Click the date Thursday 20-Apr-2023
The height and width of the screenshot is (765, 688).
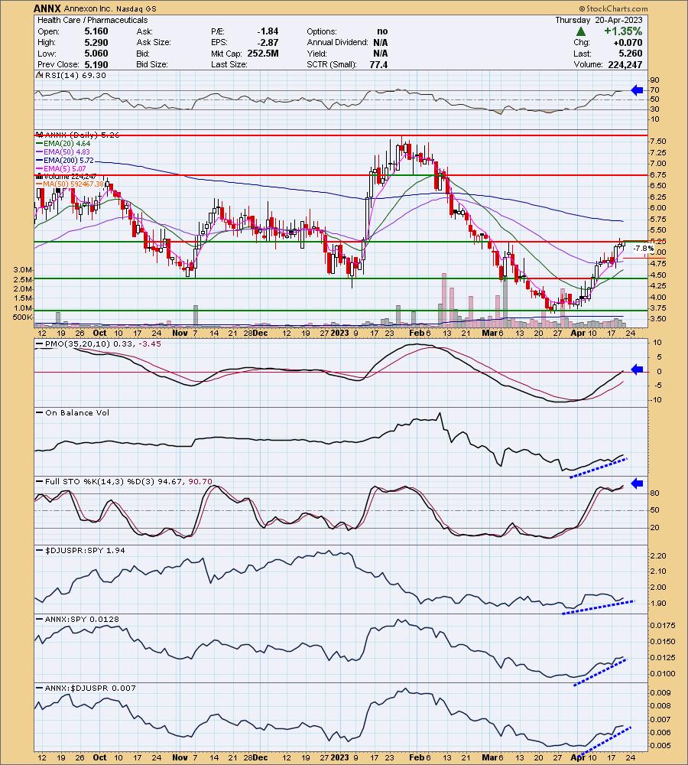click(x=599, y=20)
